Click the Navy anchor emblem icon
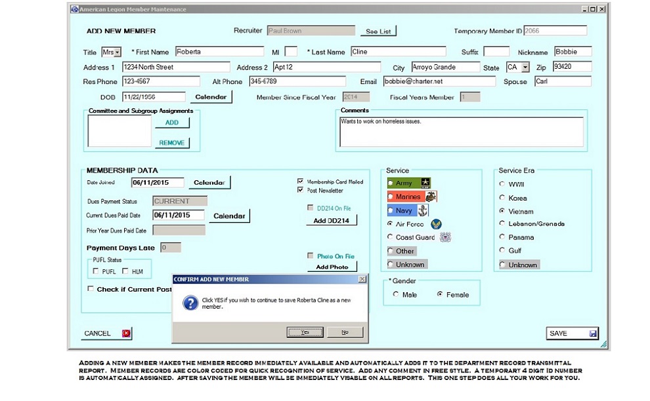 click(x=422, y=210)
